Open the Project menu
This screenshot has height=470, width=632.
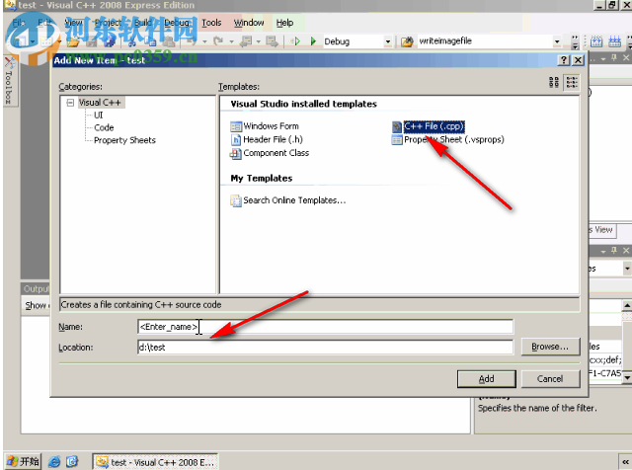click(108, 23)
